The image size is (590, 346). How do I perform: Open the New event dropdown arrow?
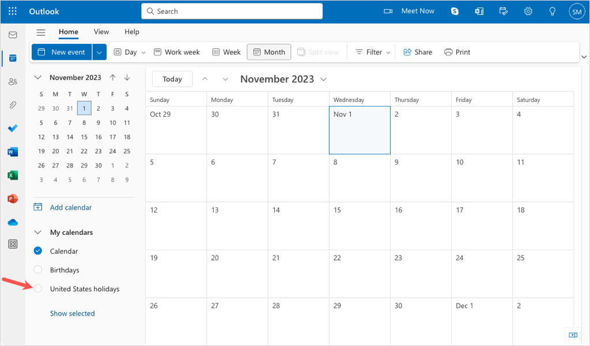click(x=100, y=52)
